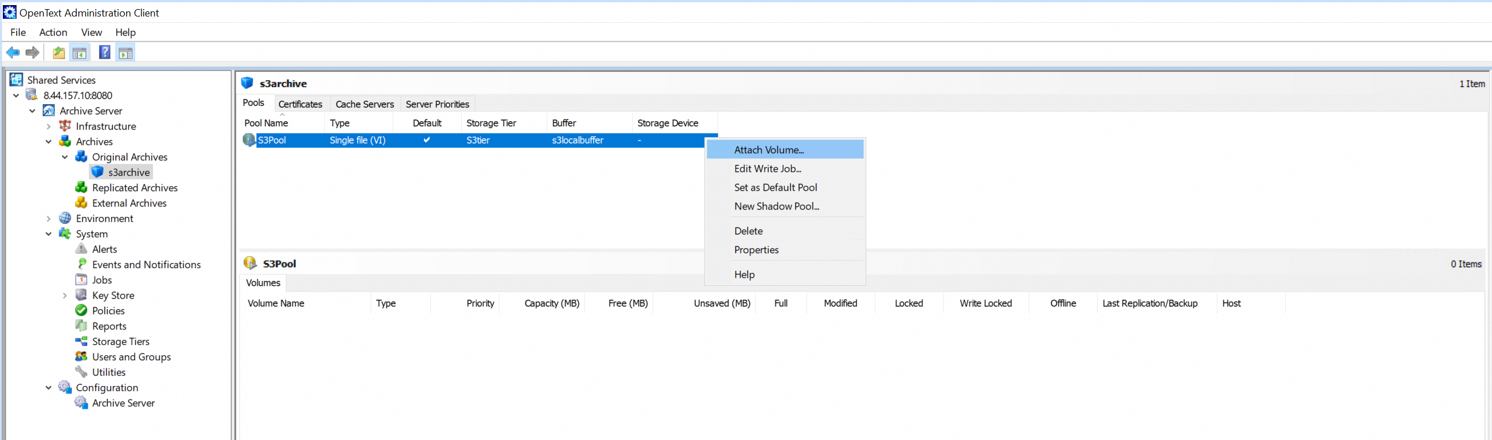Click the grey Forward arrow in the toolbar
This screenshot has width=1492, height=440.
point(32,52)
